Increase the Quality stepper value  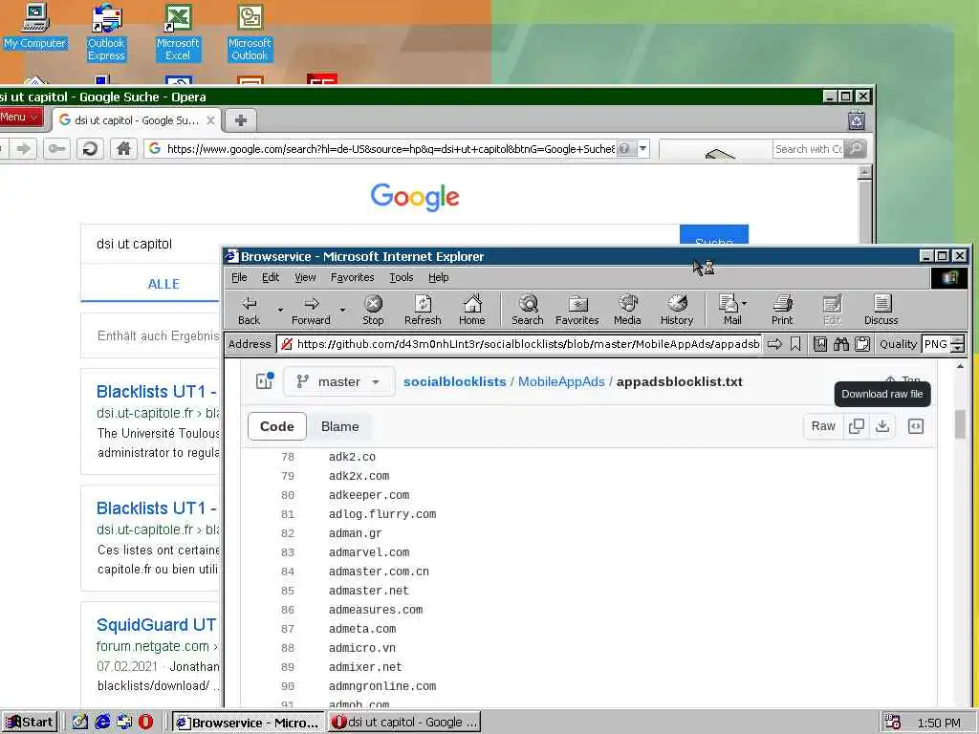pos(958,339)
